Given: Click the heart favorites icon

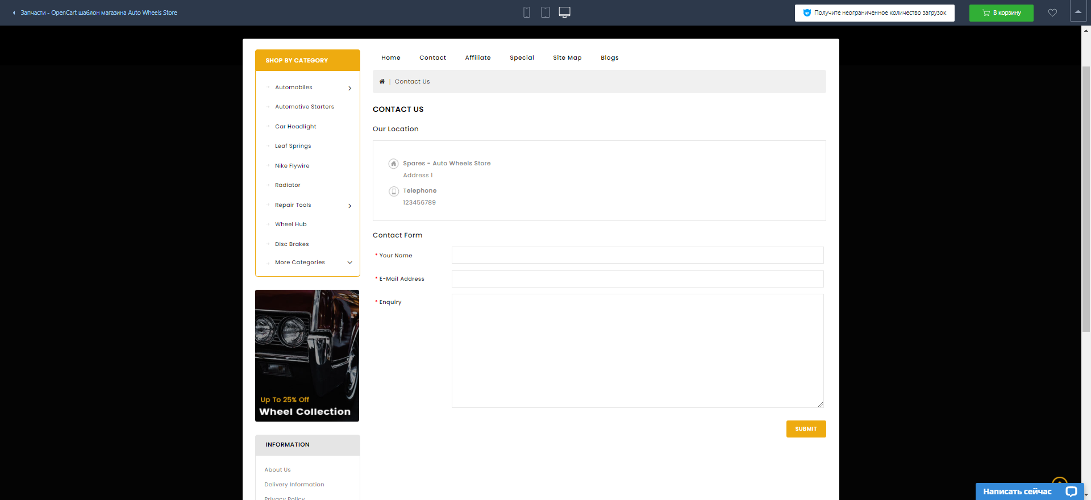Looking at the screenshot, I should click(x=1052, y=13).
